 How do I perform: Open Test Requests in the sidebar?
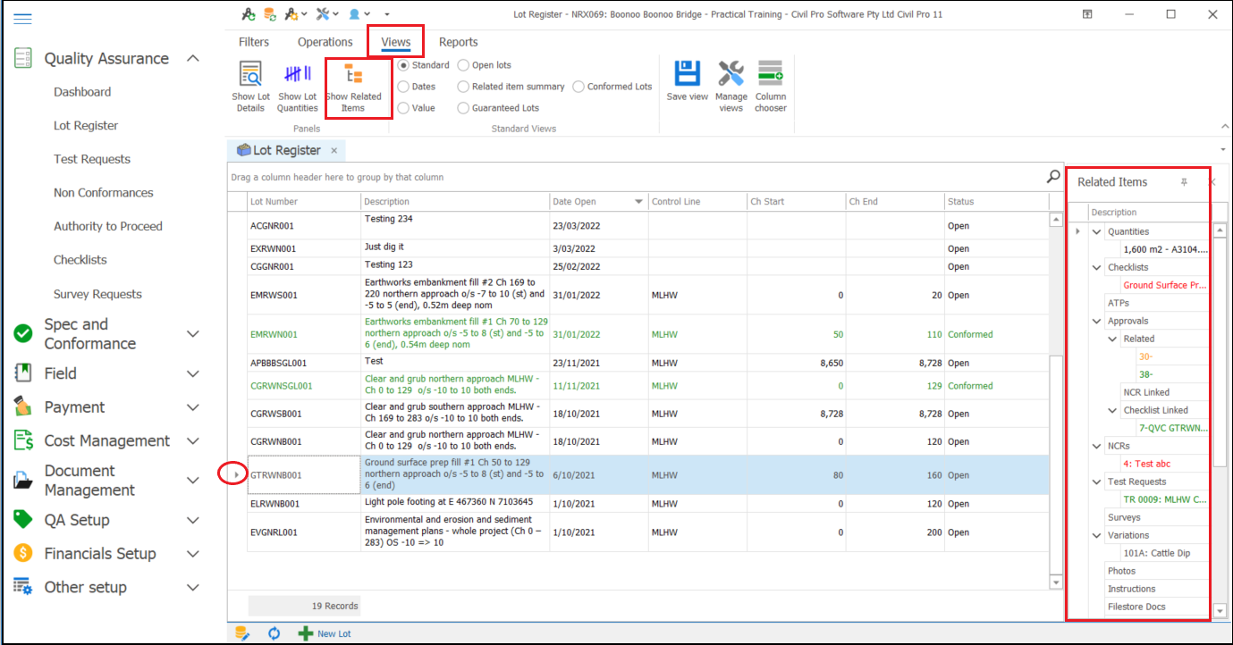pyautogui.click(x=92, y=159)
